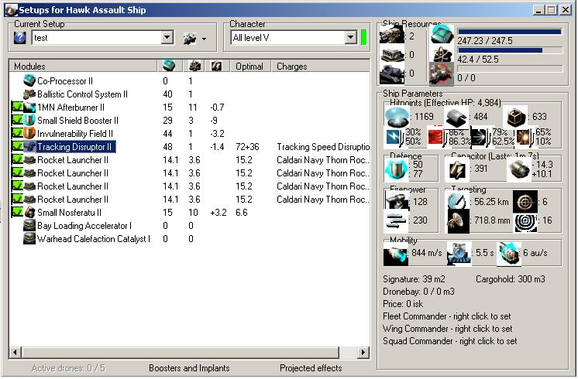The image size is (578, 379).
Task: Click the calibration icon showing 0 / 0
Action: (441, 73)
